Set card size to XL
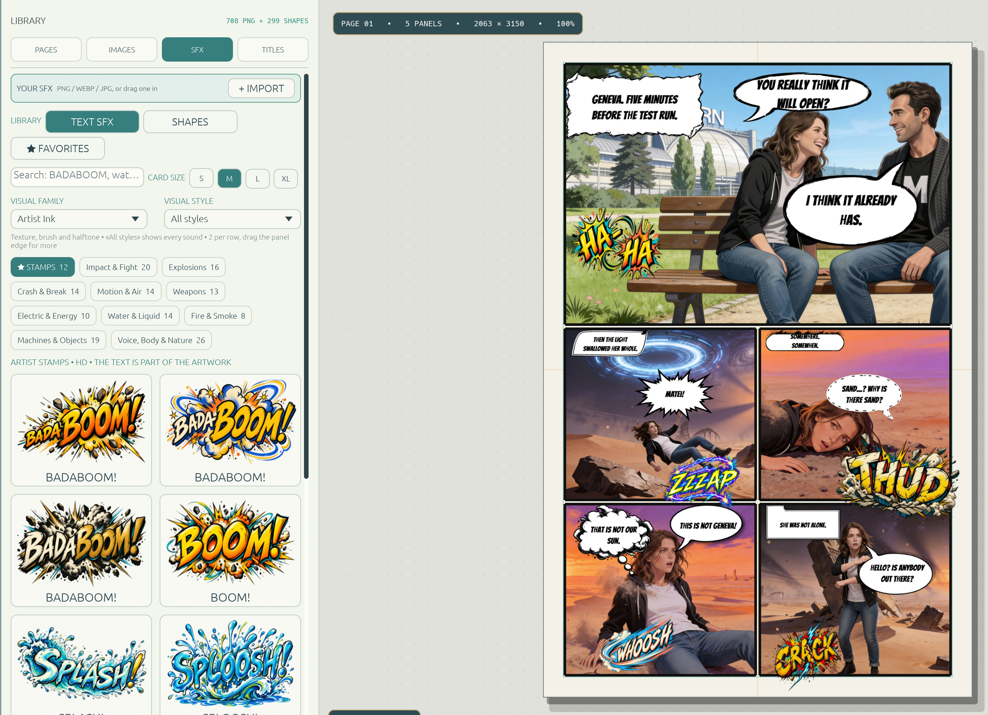988x715 pixels. point(285,178)
